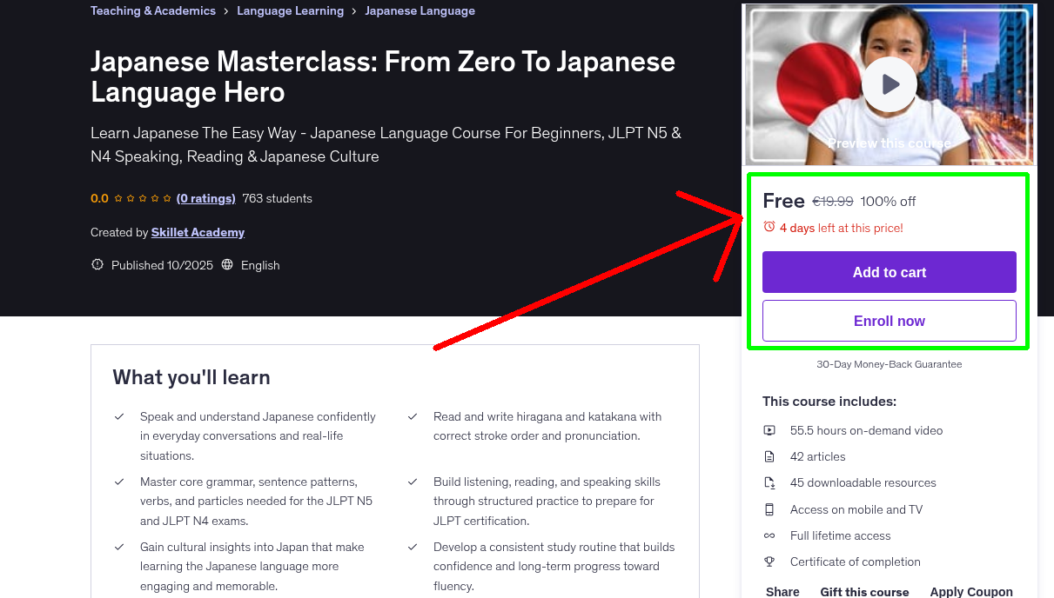Click the articles document icon
The width and height of the screenshot is (1054, 598).
tap(769, 456)
